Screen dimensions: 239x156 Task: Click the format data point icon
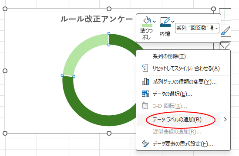click(145, 143)
